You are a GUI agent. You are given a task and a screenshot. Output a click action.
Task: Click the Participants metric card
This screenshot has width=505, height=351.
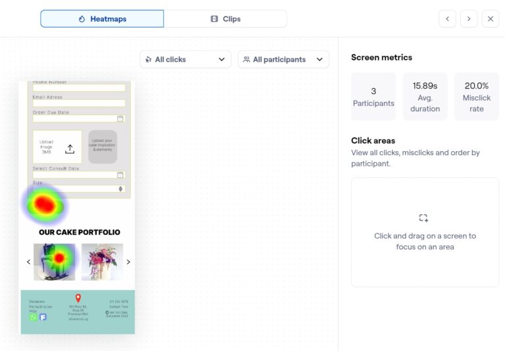pos(373,96)
